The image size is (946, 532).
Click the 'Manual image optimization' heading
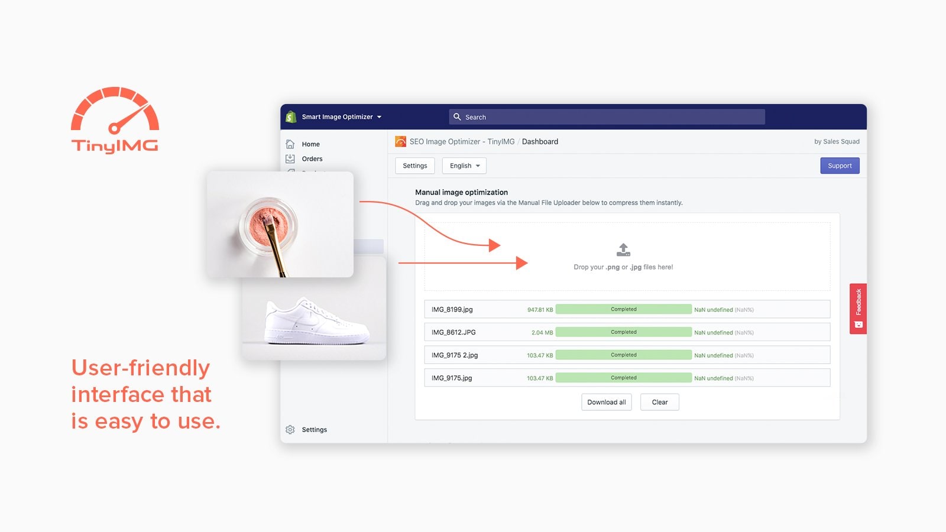click(x=461, y=192)
